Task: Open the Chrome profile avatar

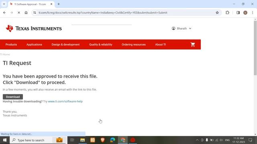Action: 245,12
